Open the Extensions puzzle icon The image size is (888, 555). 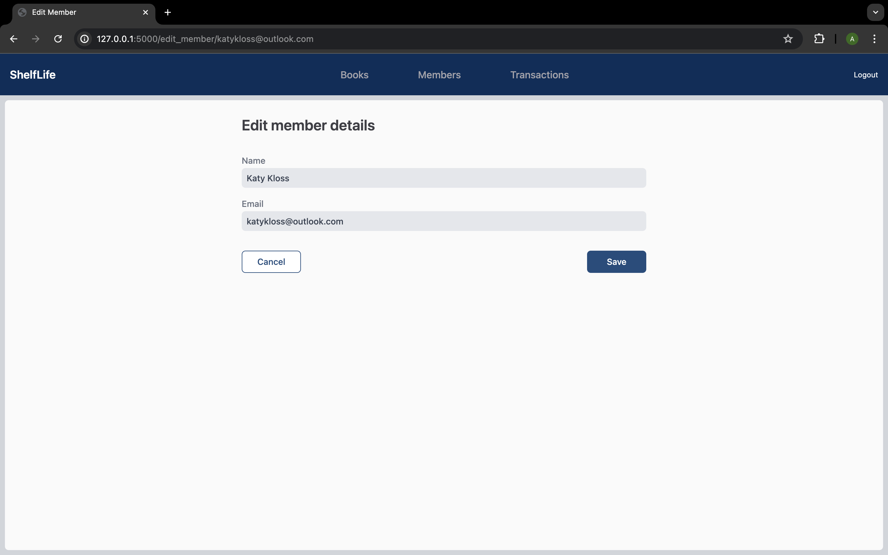click(x=819, y=39)
